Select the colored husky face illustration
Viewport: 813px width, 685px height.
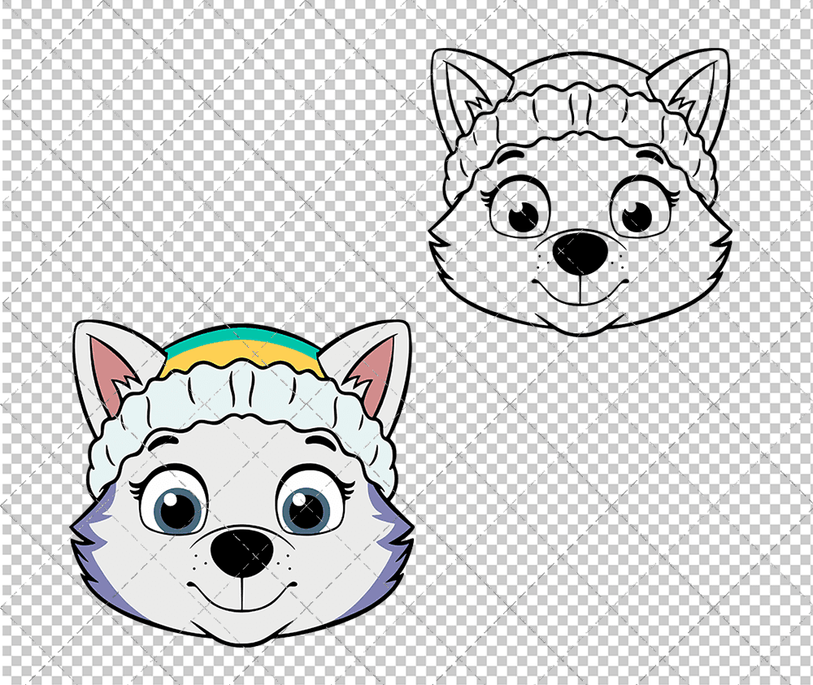pyautogui.click(x=242, y=483)
